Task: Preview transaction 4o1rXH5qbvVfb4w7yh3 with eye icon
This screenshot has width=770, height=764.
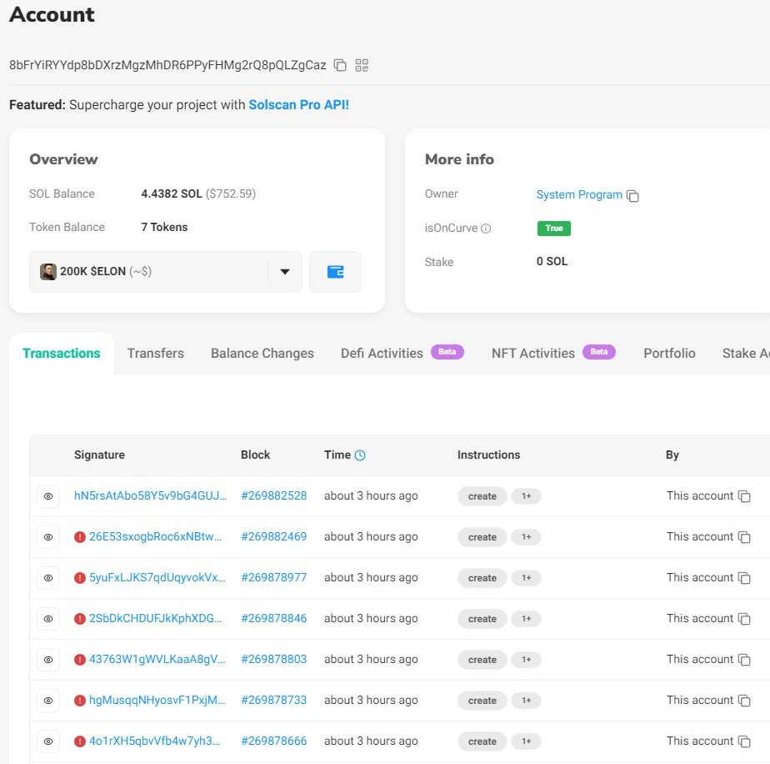Action: click(48, 741)
